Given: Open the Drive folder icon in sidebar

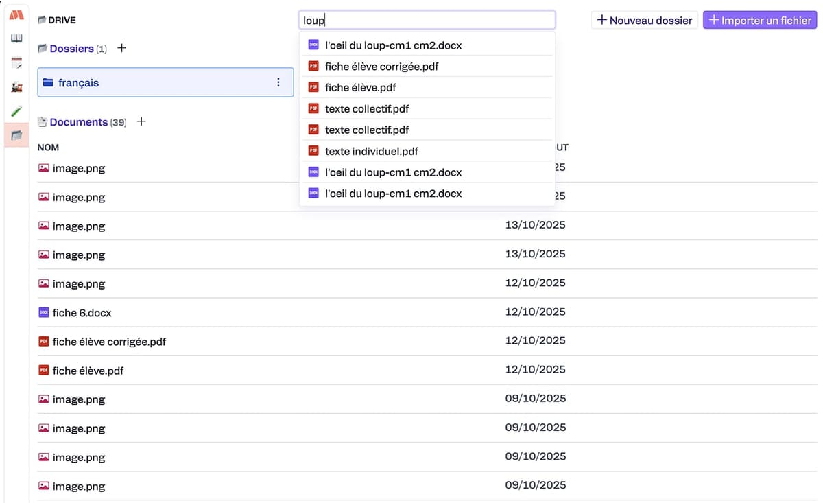Looking at the screenshot, I should tap(16, 135).
